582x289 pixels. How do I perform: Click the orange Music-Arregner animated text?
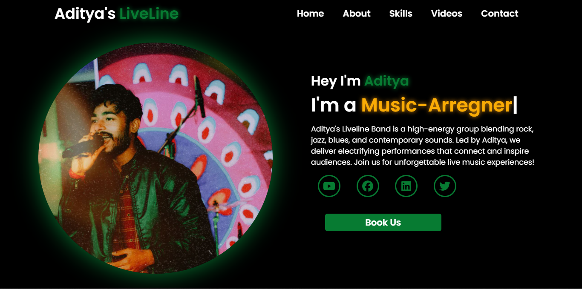pyautogui.click(x=437, y=105)
